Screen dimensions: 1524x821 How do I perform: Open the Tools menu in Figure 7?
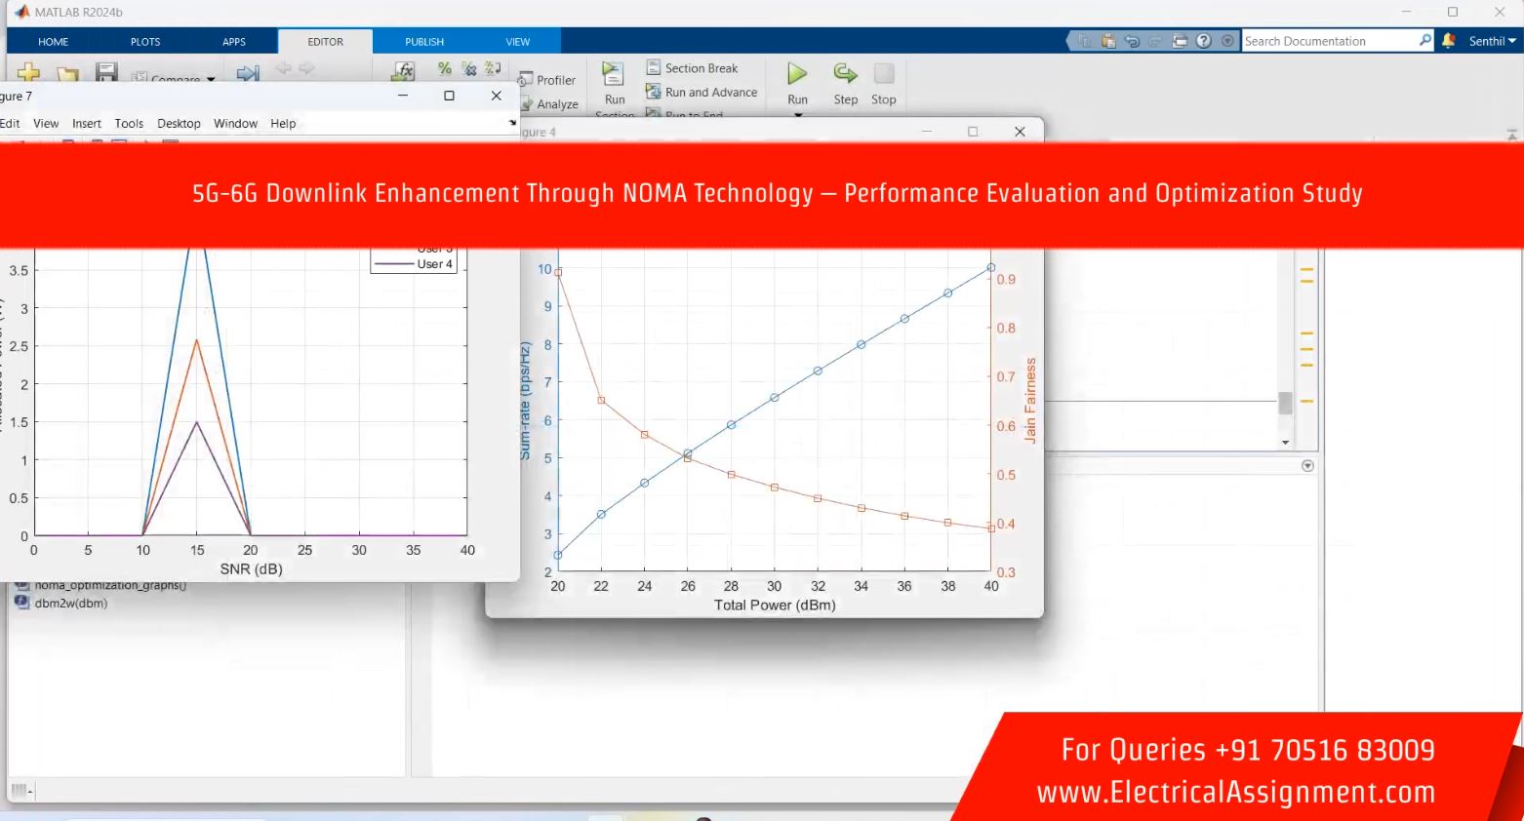pos(129,124)
